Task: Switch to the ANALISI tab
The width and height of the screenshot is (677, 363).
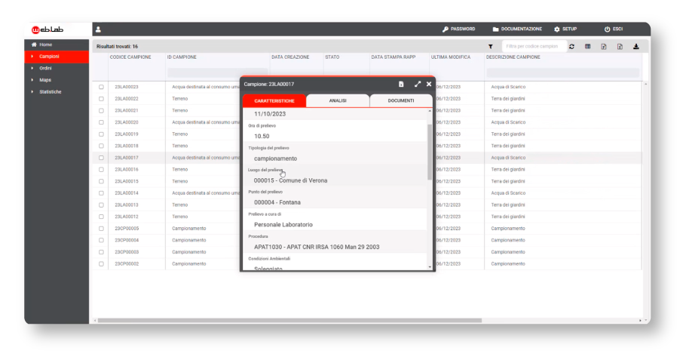Action: click(x=338, y=100)
